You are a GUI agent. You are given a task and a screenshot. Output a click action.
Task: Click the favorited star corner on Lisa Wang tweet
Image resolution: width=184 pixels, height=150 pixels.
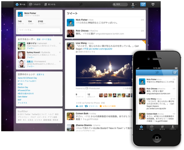[144, 42]
